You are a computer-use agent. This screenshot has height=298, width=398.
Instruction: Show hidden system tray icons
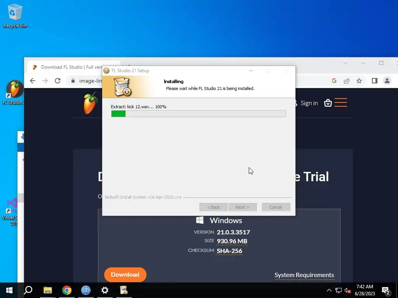click(x=329, y=290)
